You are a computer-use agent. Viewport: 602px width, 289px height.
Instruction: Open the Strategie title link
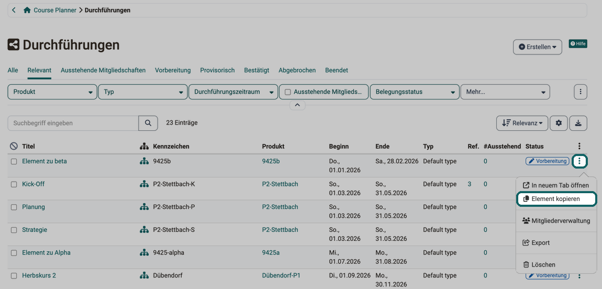(35, 229)
